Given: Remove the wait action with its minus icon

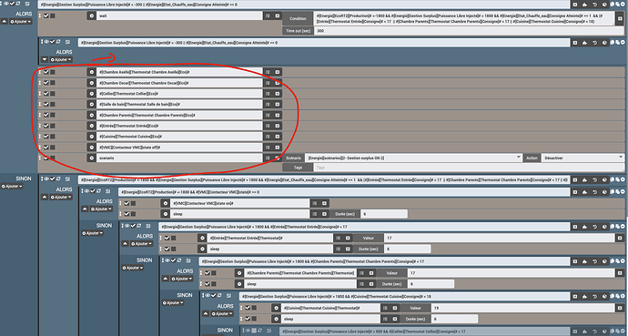Looking at the screenshot, I should pos(91,16).
